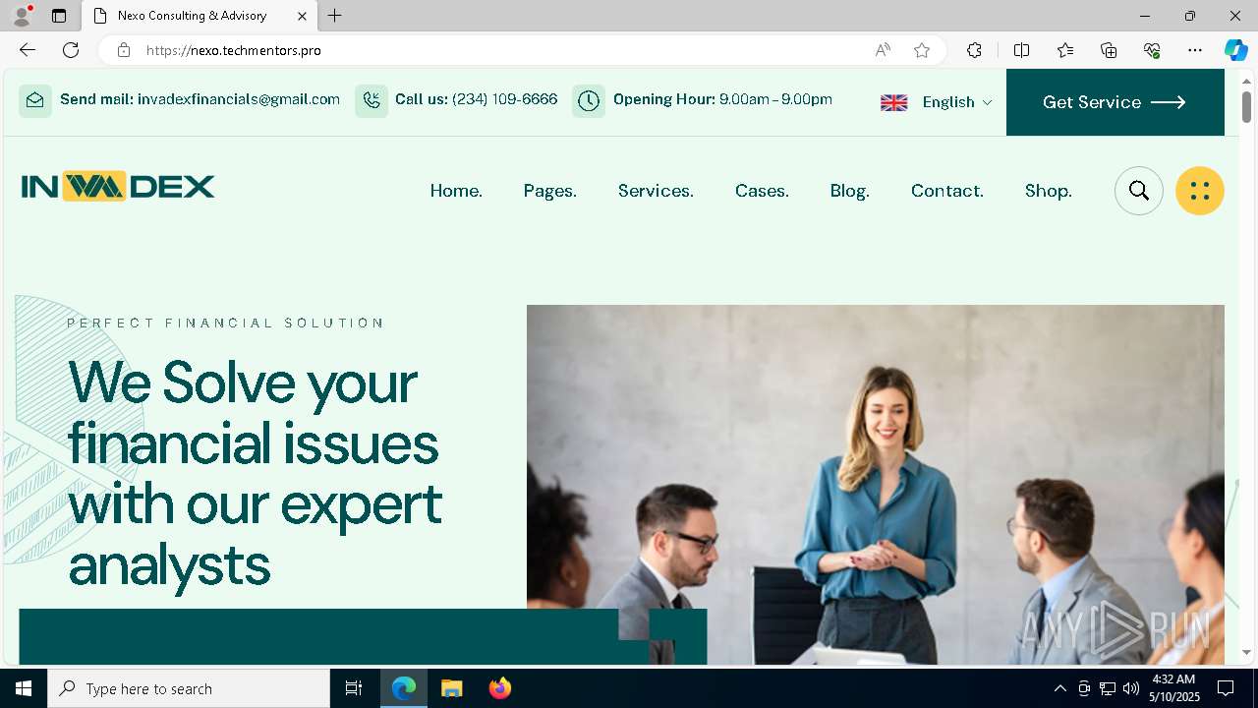Open Task View on taskbar

pos(354,688)
